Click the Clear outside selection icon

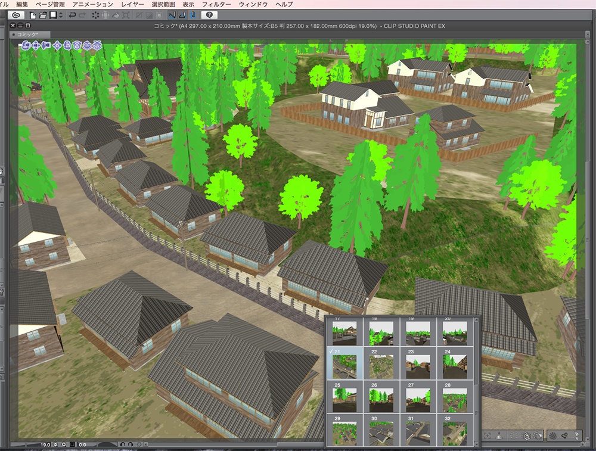pos(105,15)
